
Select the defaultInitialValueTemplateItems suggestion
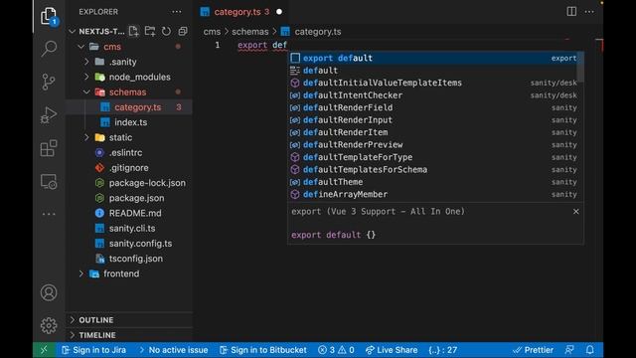(x=433, y=83)
